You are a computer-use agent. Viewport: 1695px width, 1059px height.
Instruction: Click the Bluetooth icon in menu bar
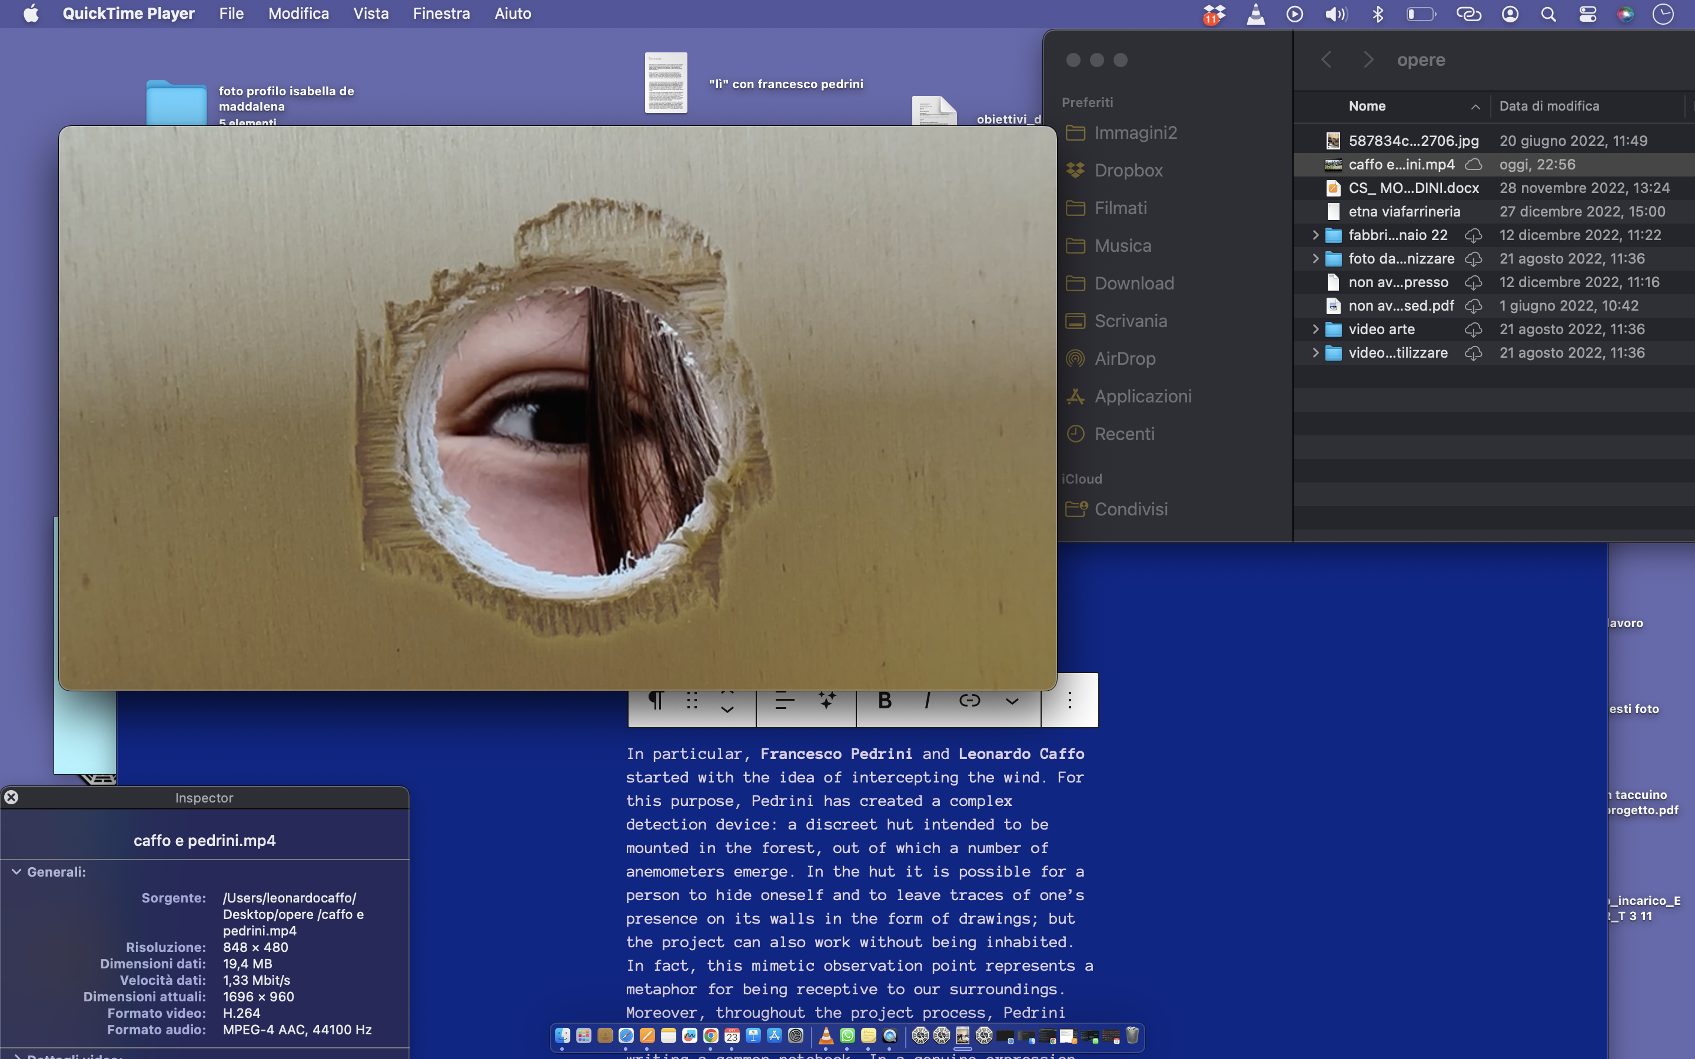pyautogui.click(x=1377, y=14)
